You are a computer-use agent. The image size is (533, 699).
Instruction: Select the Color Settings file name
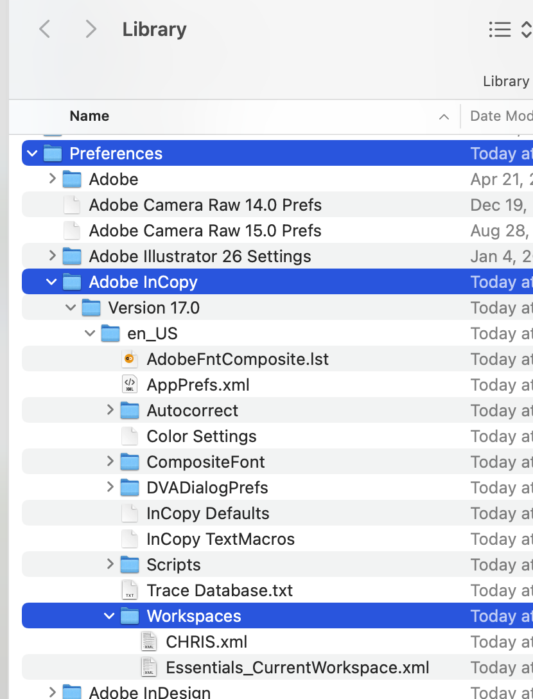point(202,436)
